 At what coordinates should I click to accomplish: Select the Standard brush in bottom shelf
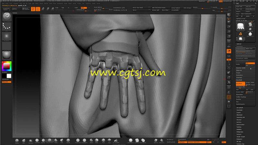pos(17,141)
